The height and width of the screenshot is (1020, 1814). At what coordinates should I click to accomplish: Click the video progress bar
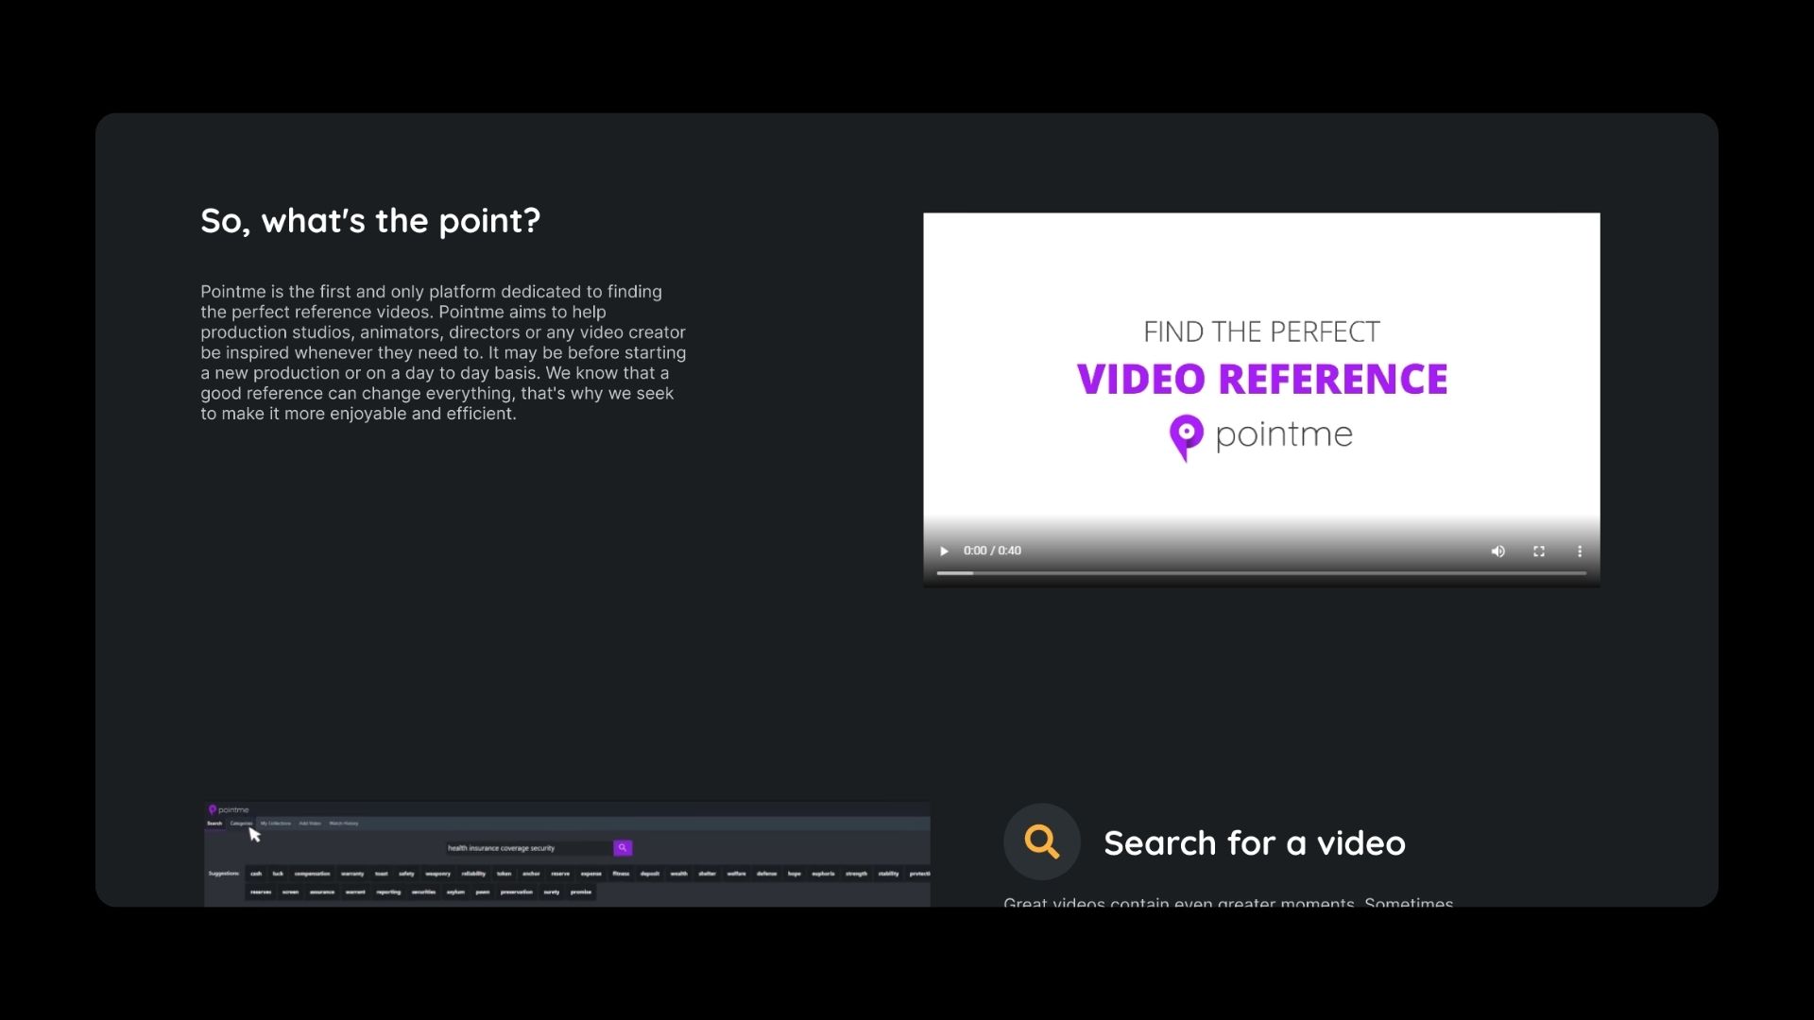coord(1260,573)
